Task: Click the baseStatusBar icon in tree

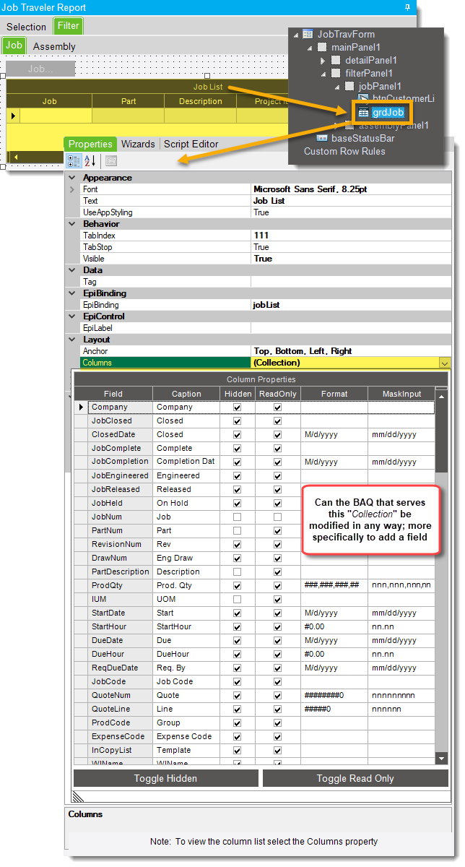Action: [322, 138]
